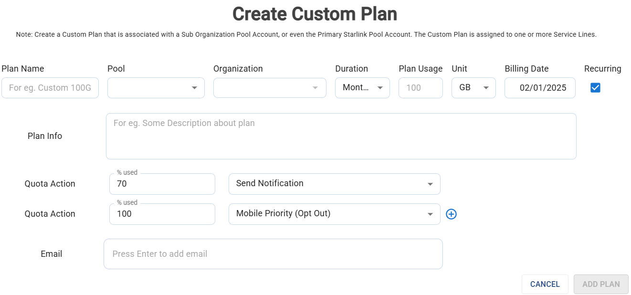Click the plus icon to add quota action

point(451,214)
